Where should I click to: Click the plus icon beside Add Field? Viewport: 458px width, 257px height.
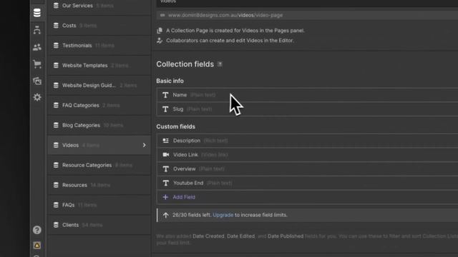click(165, 197)
